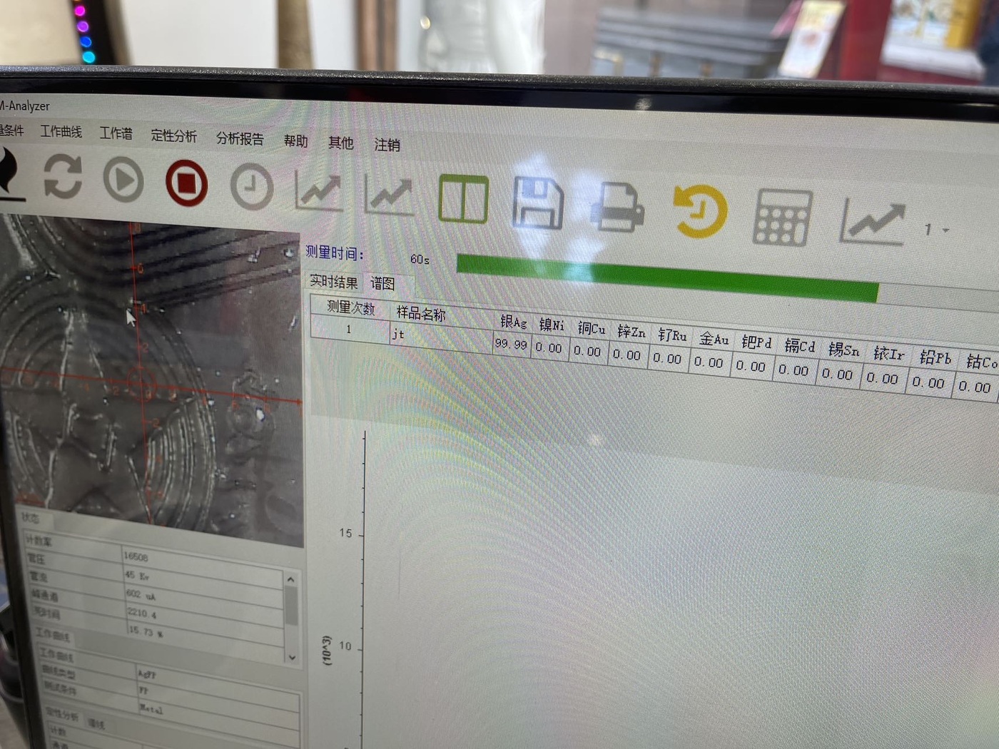Expand the dropdown arrow next to 1
999x749 pixels.
pyautogui.click(x=946, y=230)
